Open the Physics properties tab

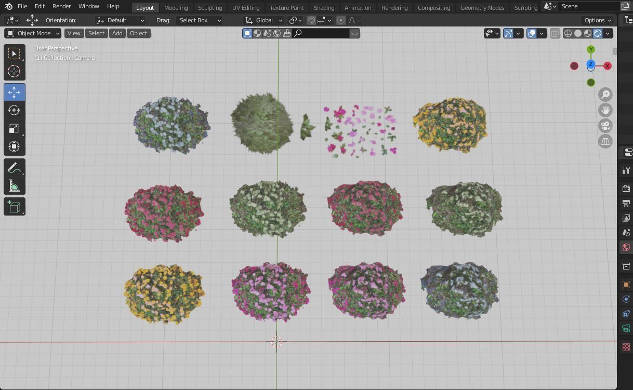[x=626, y=299]
